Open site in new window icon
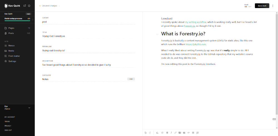The image size is (278, 136). [x=25, y=6]
